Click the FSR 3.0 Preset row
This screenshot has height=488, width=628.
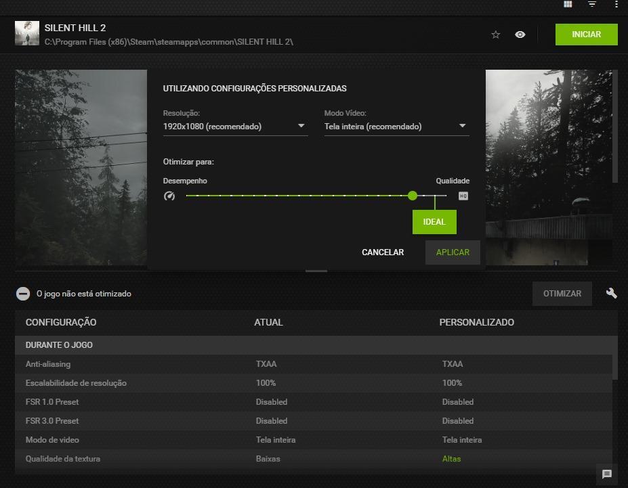click(314, 421)
